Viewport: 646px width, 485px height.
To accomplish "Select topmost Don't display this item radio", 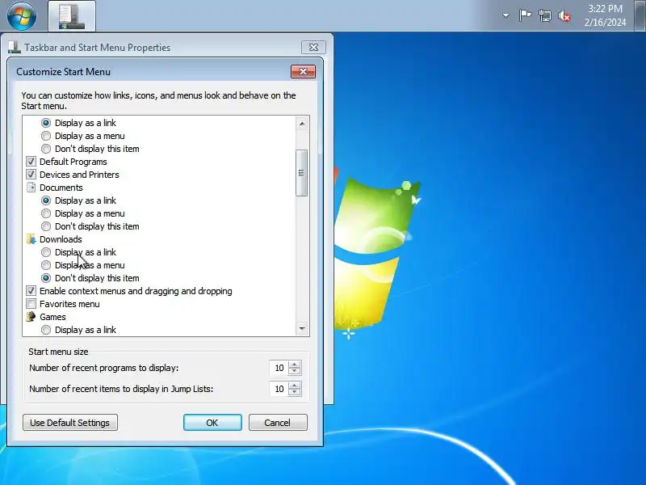I will 46,149.
